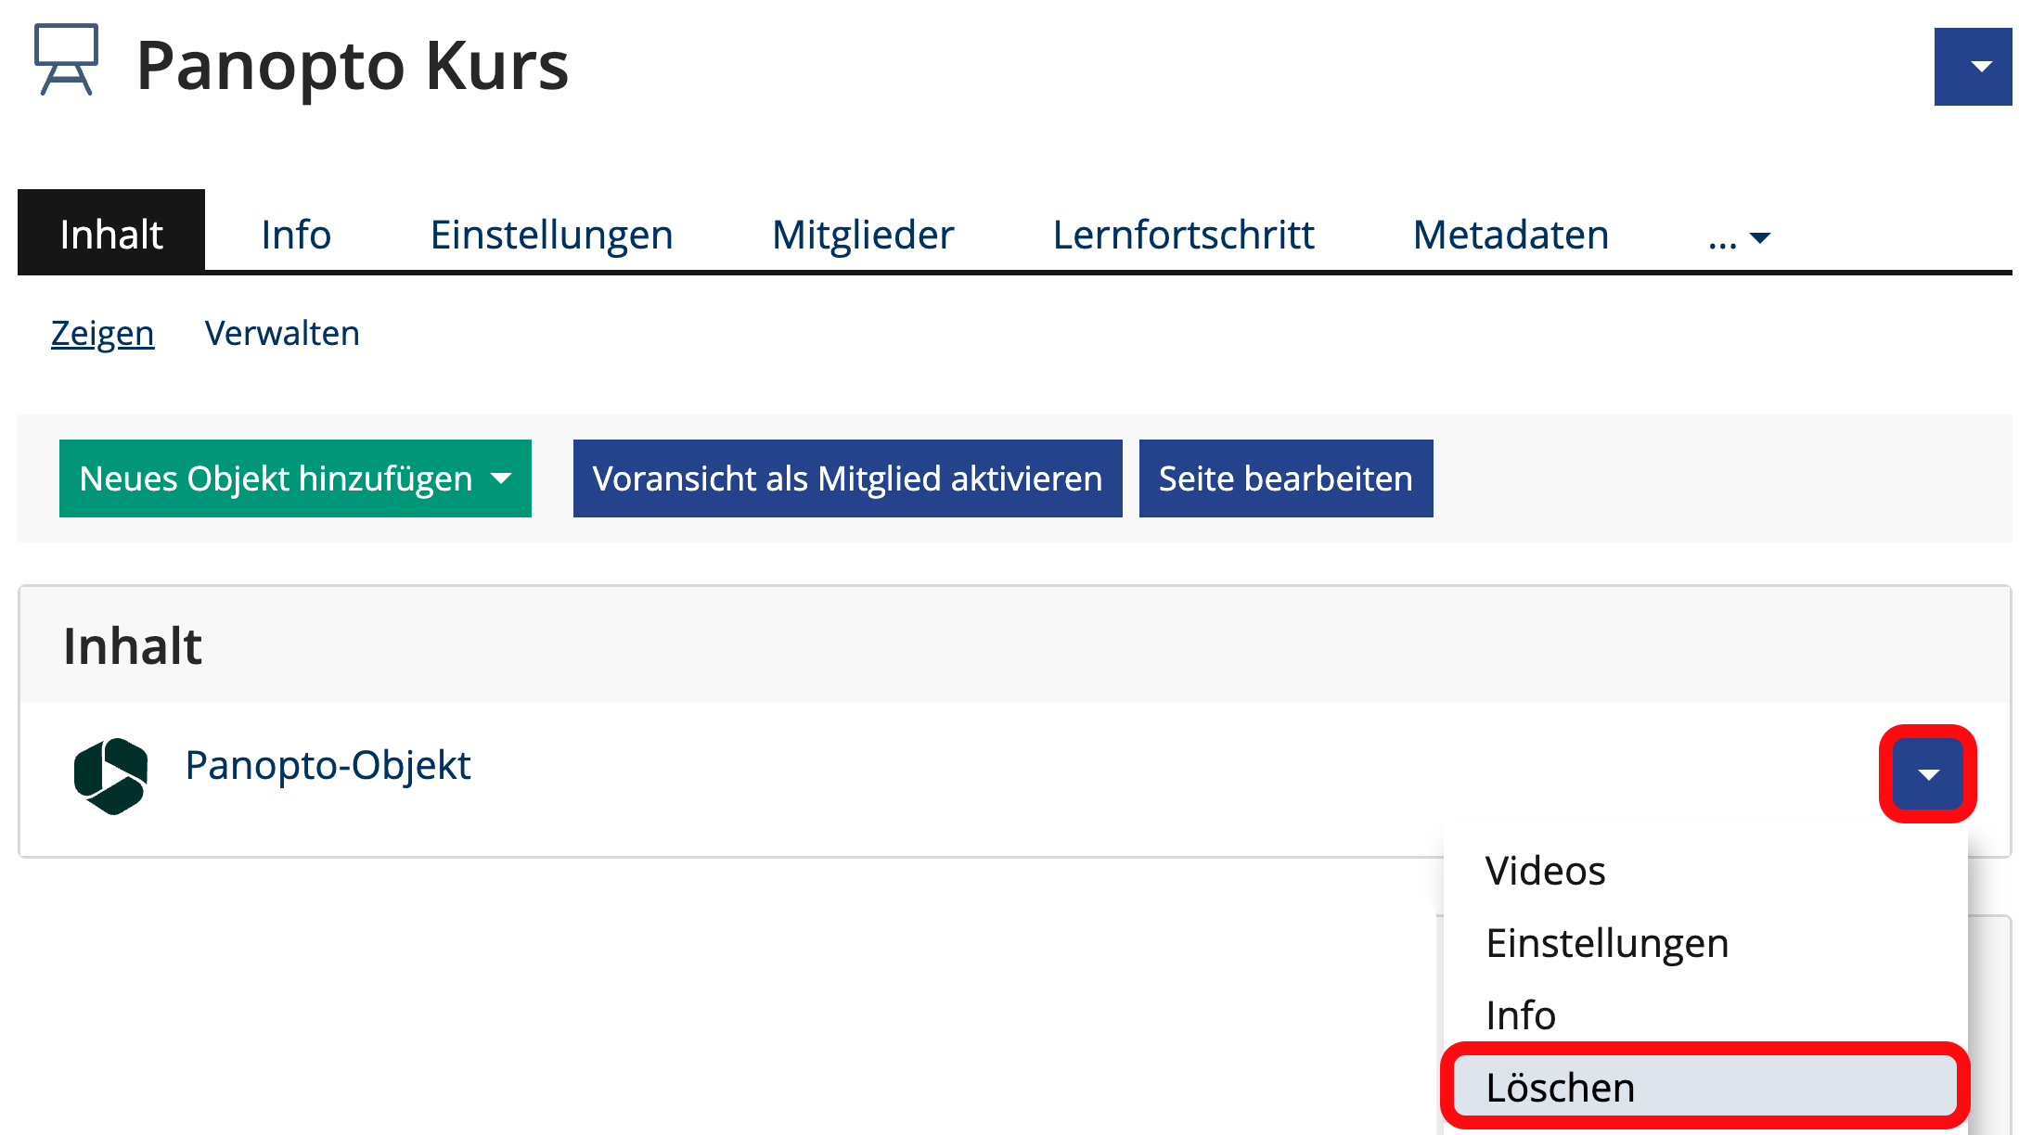
Task: Open the course actions dropdown at top right
Action: [x=1974, y=67]
